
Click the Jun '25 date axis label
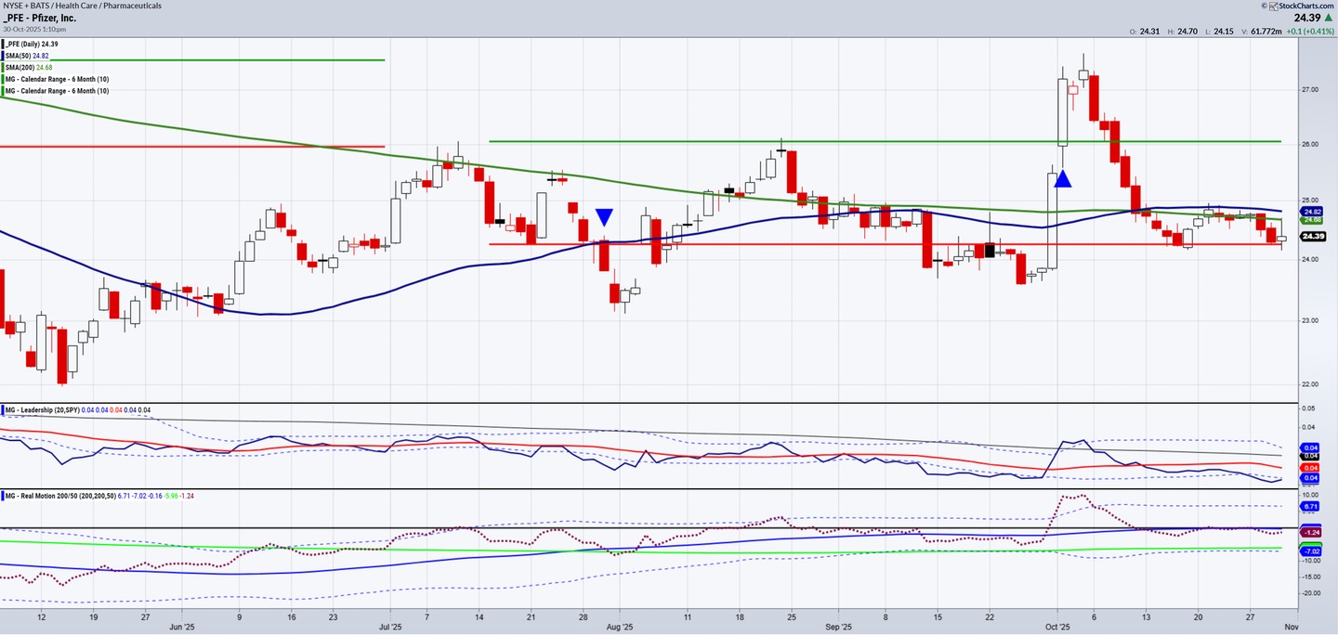coord(182,627)
